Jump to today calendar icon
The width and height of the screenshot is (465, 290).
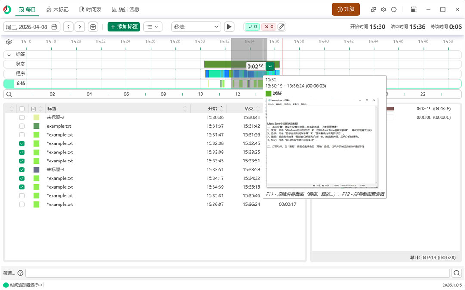pos(93,27)
